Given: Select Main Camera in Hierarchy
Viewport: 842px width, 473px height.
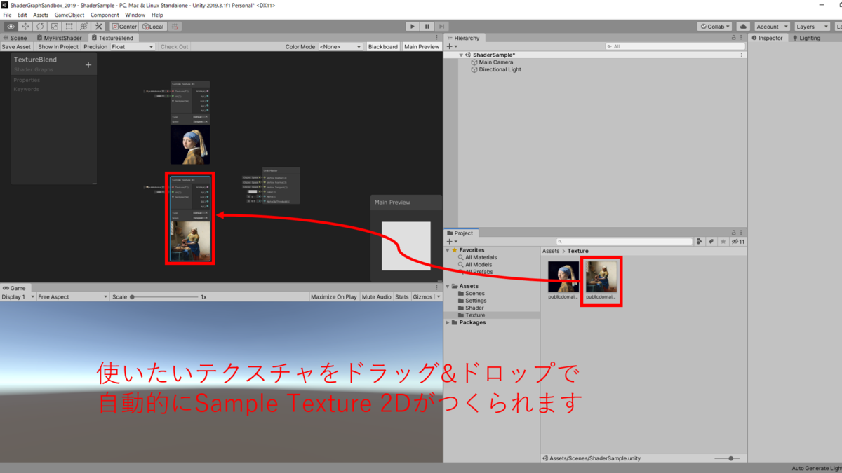Looking at the screenshot, I should (495, 62).
